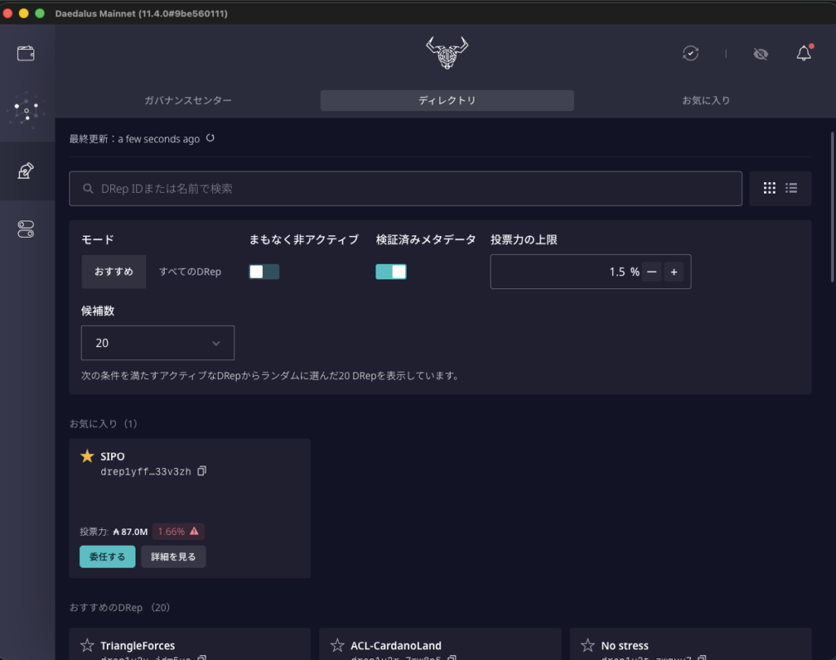Select the すべてのDRep mode
Image resolution: width=836 pixels, height=660 pixels.
point(189,271)
